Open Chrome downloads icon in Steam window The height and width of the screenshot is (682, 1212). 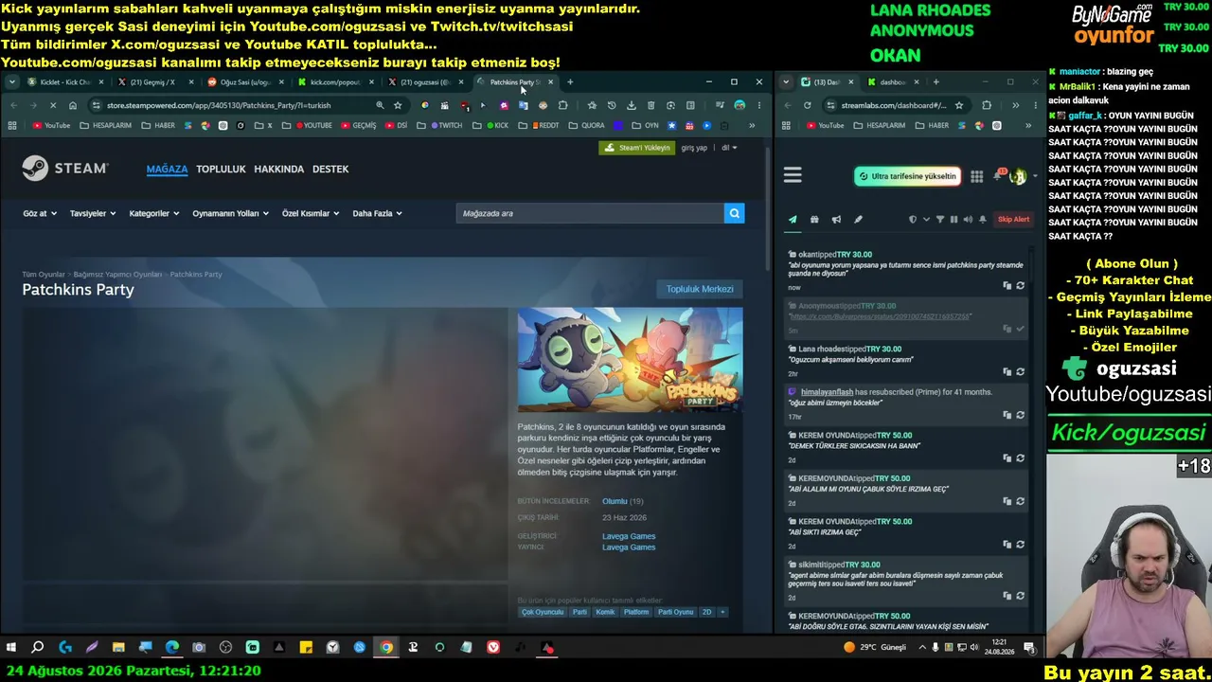coord(632,105)
